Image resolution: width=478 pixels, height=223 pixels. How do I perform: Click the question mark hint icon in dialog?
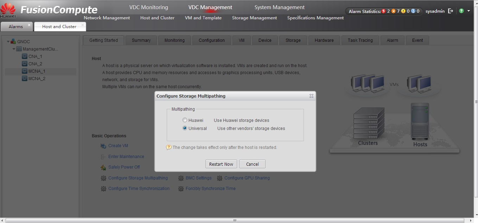(169, 147)
